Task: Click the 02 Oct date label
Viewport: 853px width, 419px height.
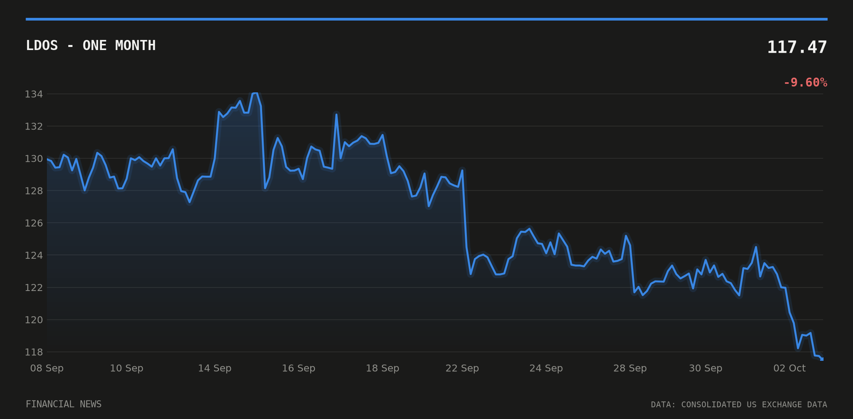Action: coord(789,368)
